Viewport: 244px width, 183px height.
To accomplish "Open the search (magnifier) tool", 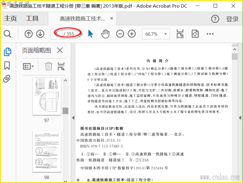I will (x=7, y=34).
